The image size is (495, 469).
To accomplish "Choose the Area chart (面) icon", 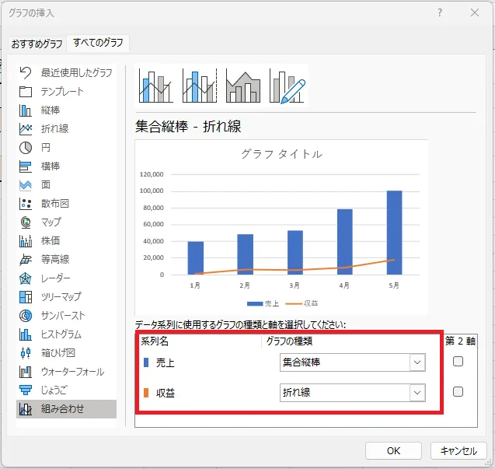I will click(x=25, y=185).
